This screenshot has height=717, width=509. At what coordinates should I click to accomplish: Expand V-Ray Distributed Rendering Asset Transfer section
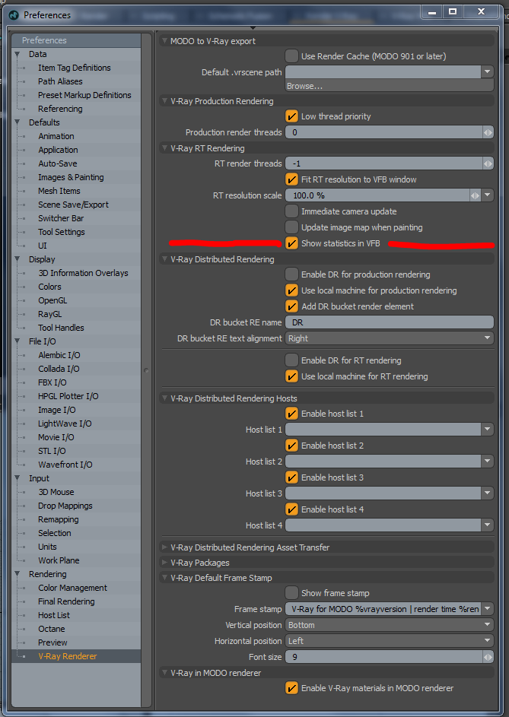tap(164, 547)
